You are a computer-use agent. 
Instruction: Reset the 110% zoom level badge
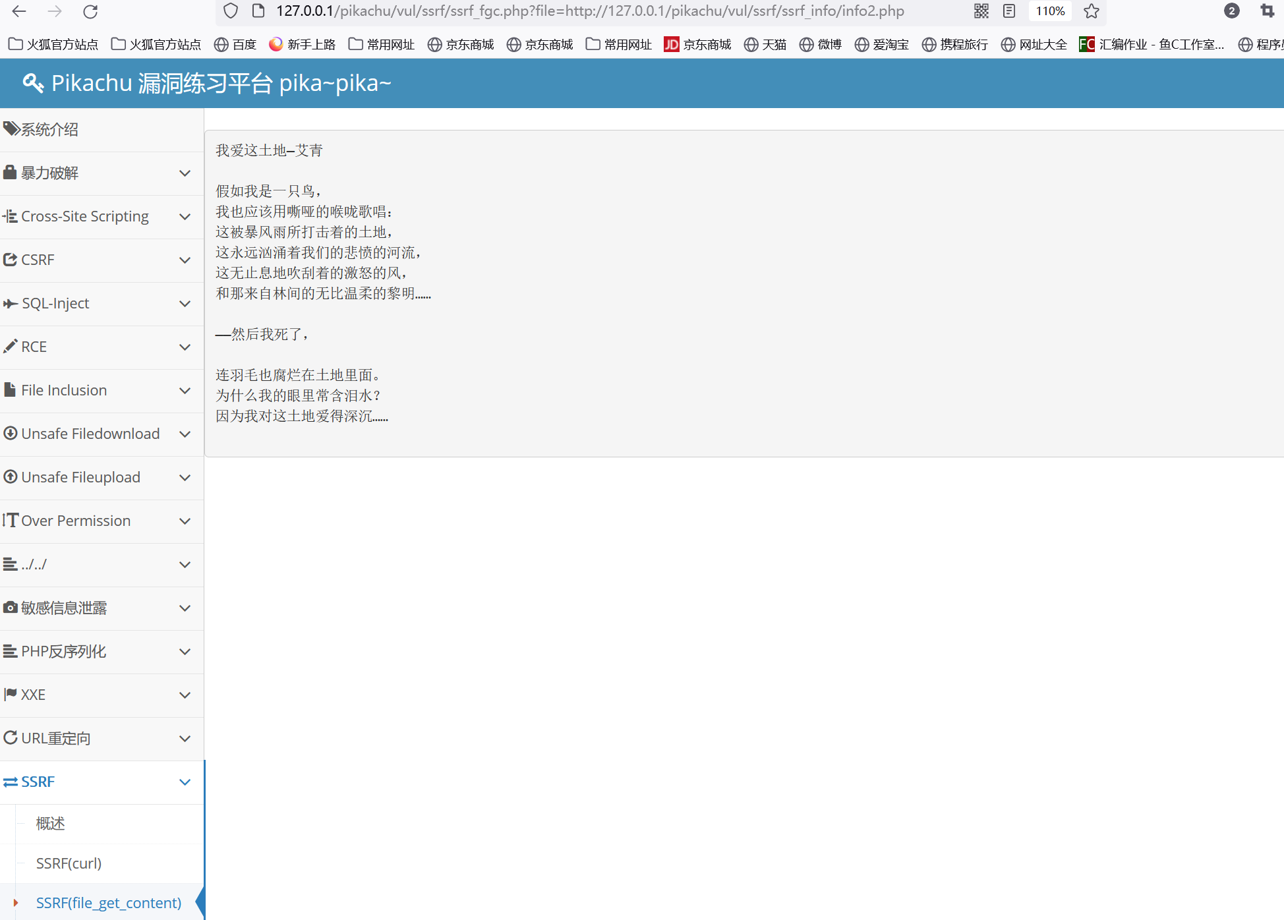coord(1050,11)
